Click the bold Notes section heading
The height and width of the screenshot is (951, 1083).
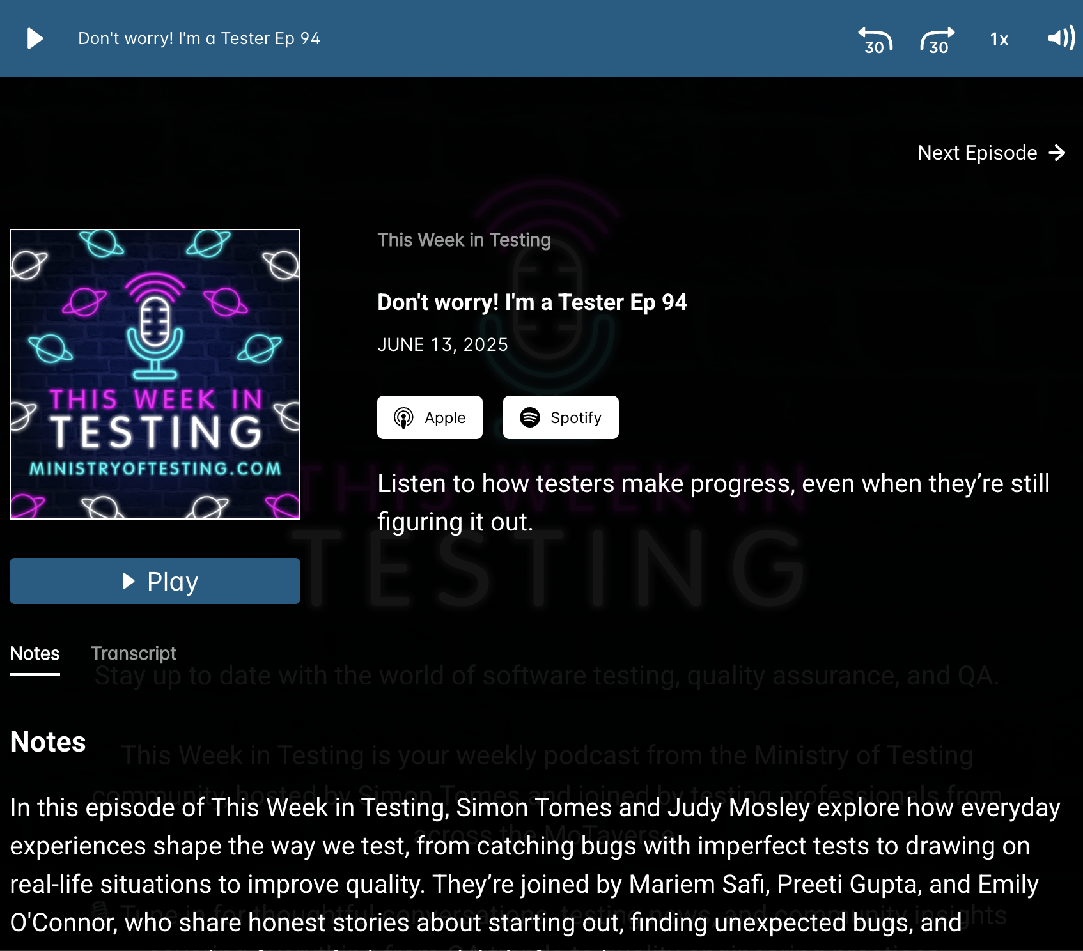[48, 742]
